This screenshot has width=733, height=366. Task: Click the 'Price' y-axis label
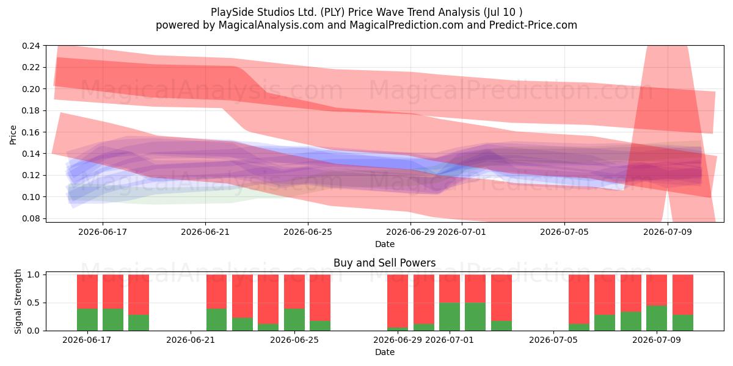click(13, 134)
